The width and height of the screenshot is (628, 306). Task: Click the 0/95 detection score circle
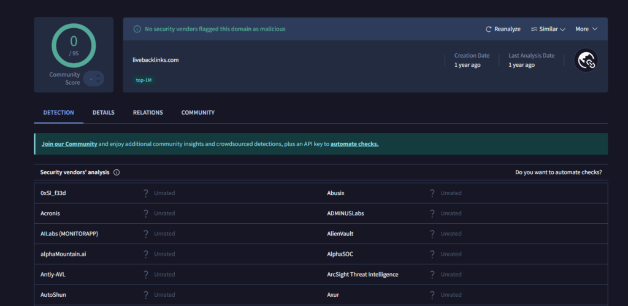(74, 45)
